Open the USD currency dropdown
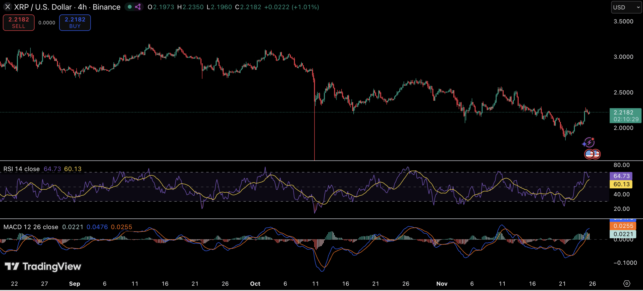 [x=626, y=7]
